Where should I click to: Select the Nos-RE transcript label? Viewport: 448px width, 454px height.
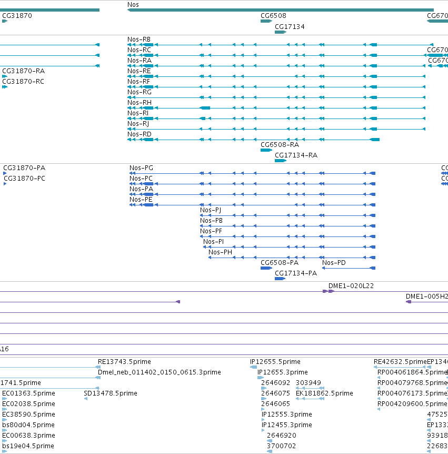[139, 71]
